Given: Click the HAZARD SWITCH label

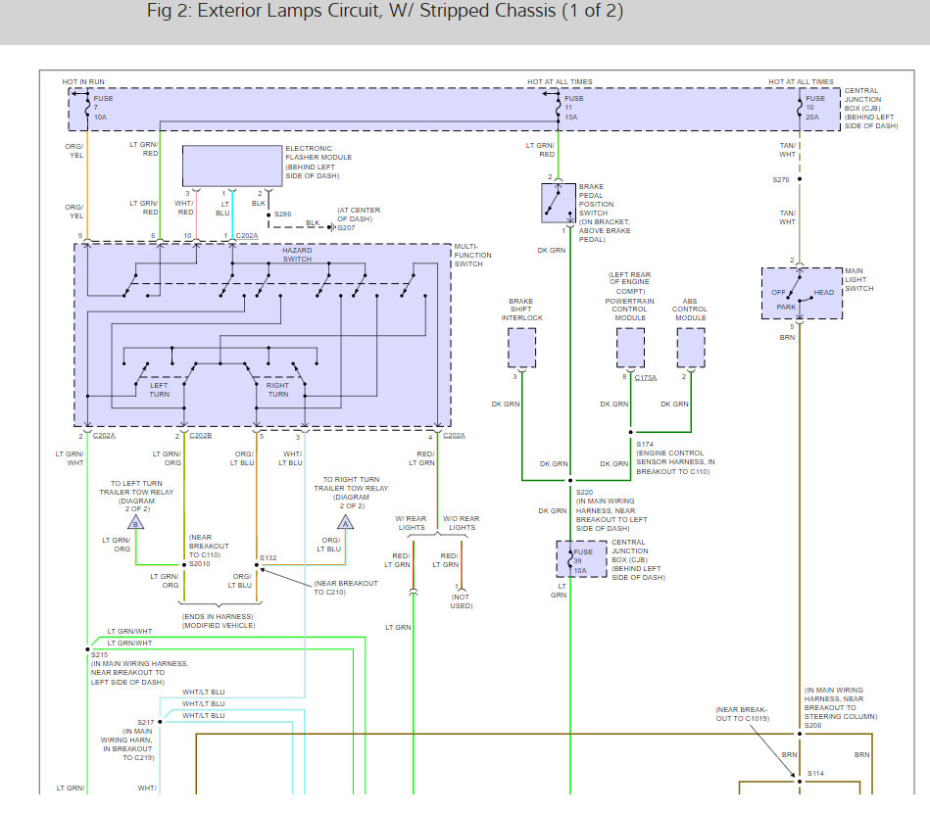Looking at the screenshot, I should [x=297, y=255].
